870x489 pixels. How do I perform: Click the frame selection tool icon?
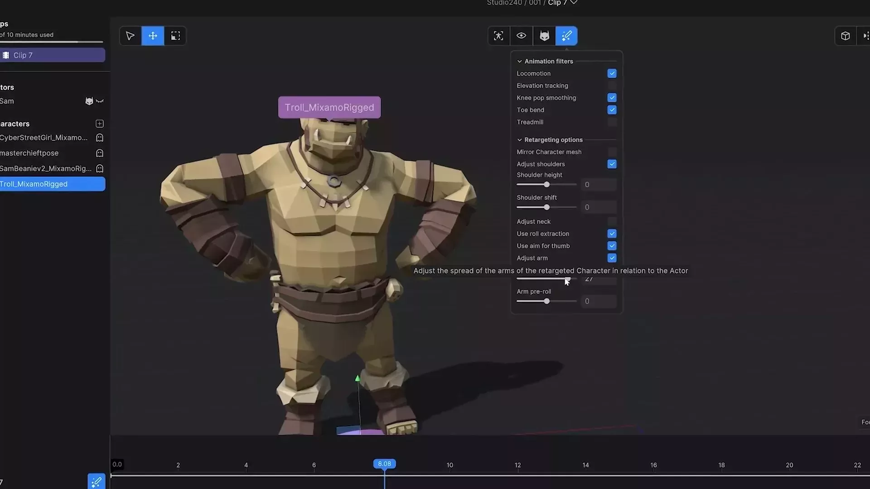pyautogui.click(x=175, y=36)
